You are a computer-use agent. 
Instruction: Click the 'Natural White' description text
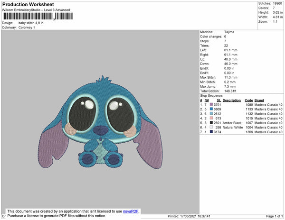[x=233, y=128]
